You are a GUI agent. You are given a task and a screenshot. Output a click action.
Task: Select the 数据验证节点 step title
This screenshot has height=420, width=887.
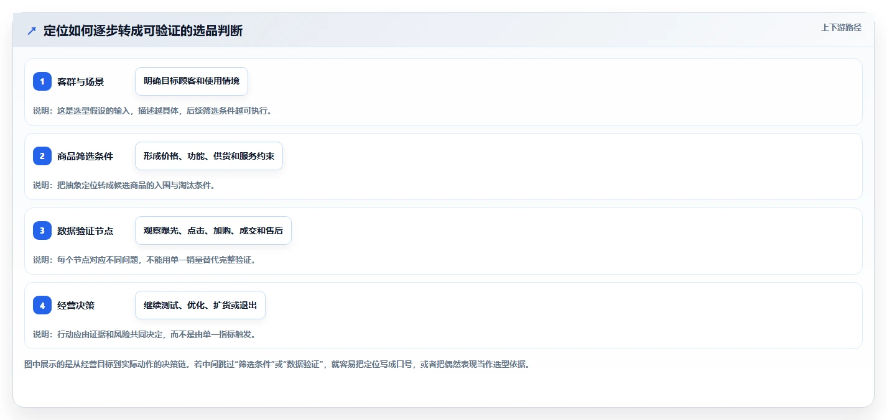[x=85, y=231]
